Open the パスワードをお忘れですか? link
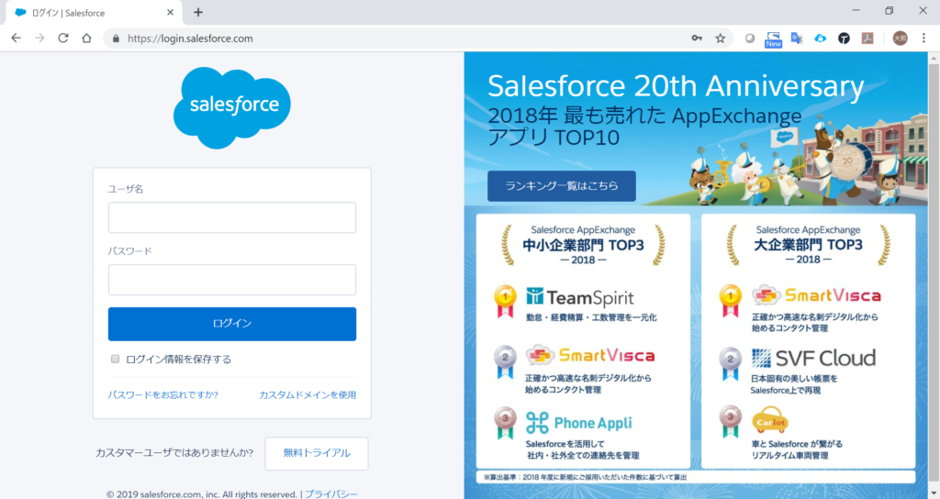The width and height of the screenshot is (940, 499). tap(162, 395)
